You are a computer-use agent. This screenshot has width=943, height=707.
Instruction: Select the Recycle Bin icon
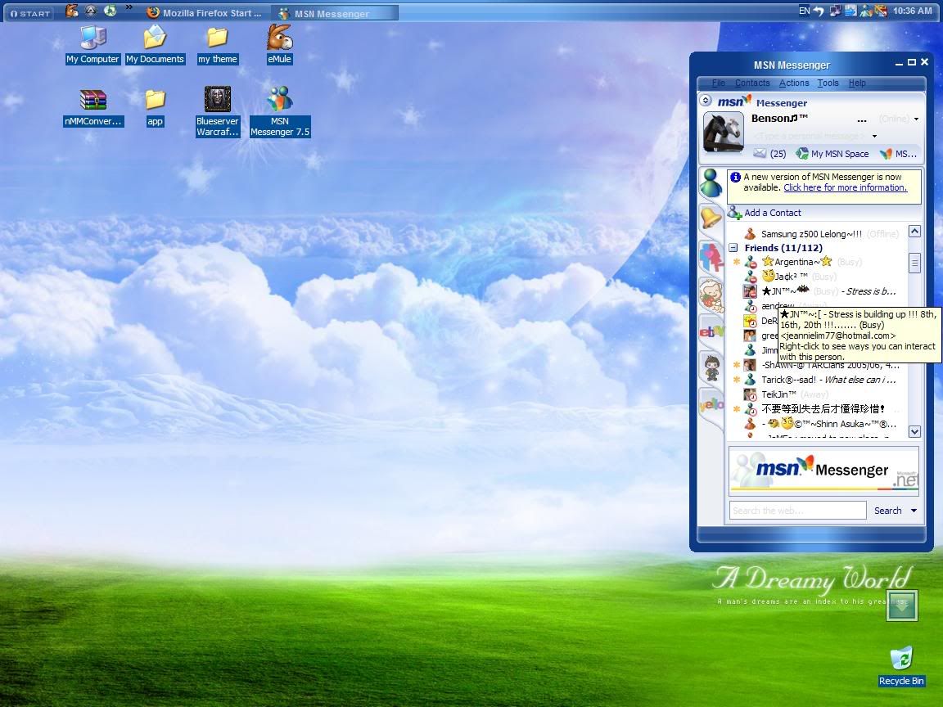click(x=901, y=666)
